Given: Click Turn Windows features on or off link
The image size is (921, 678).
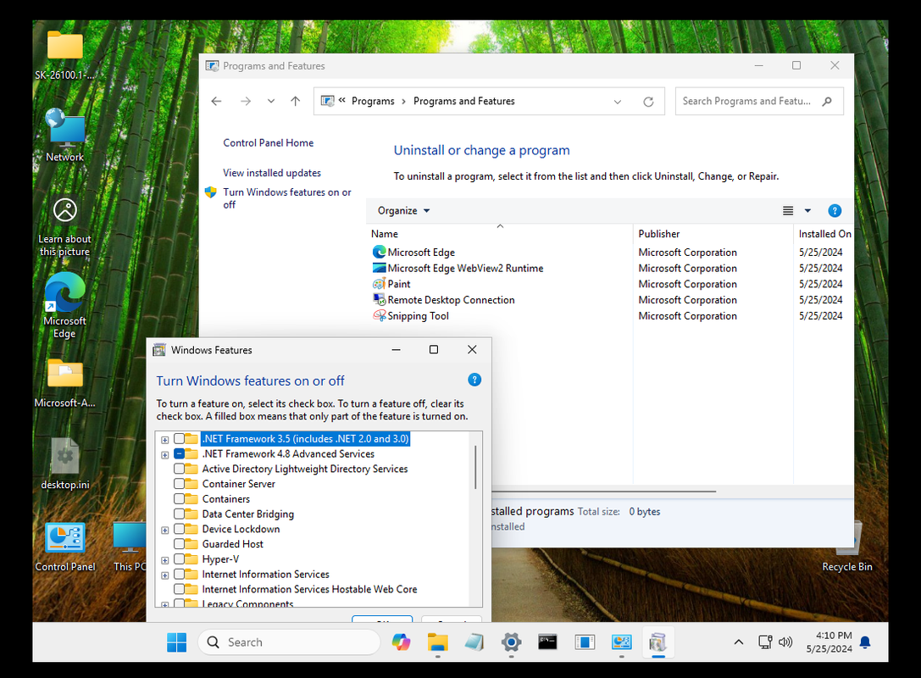Looking at the screenshot, I should pyautogui.click(x=286, y=198).
